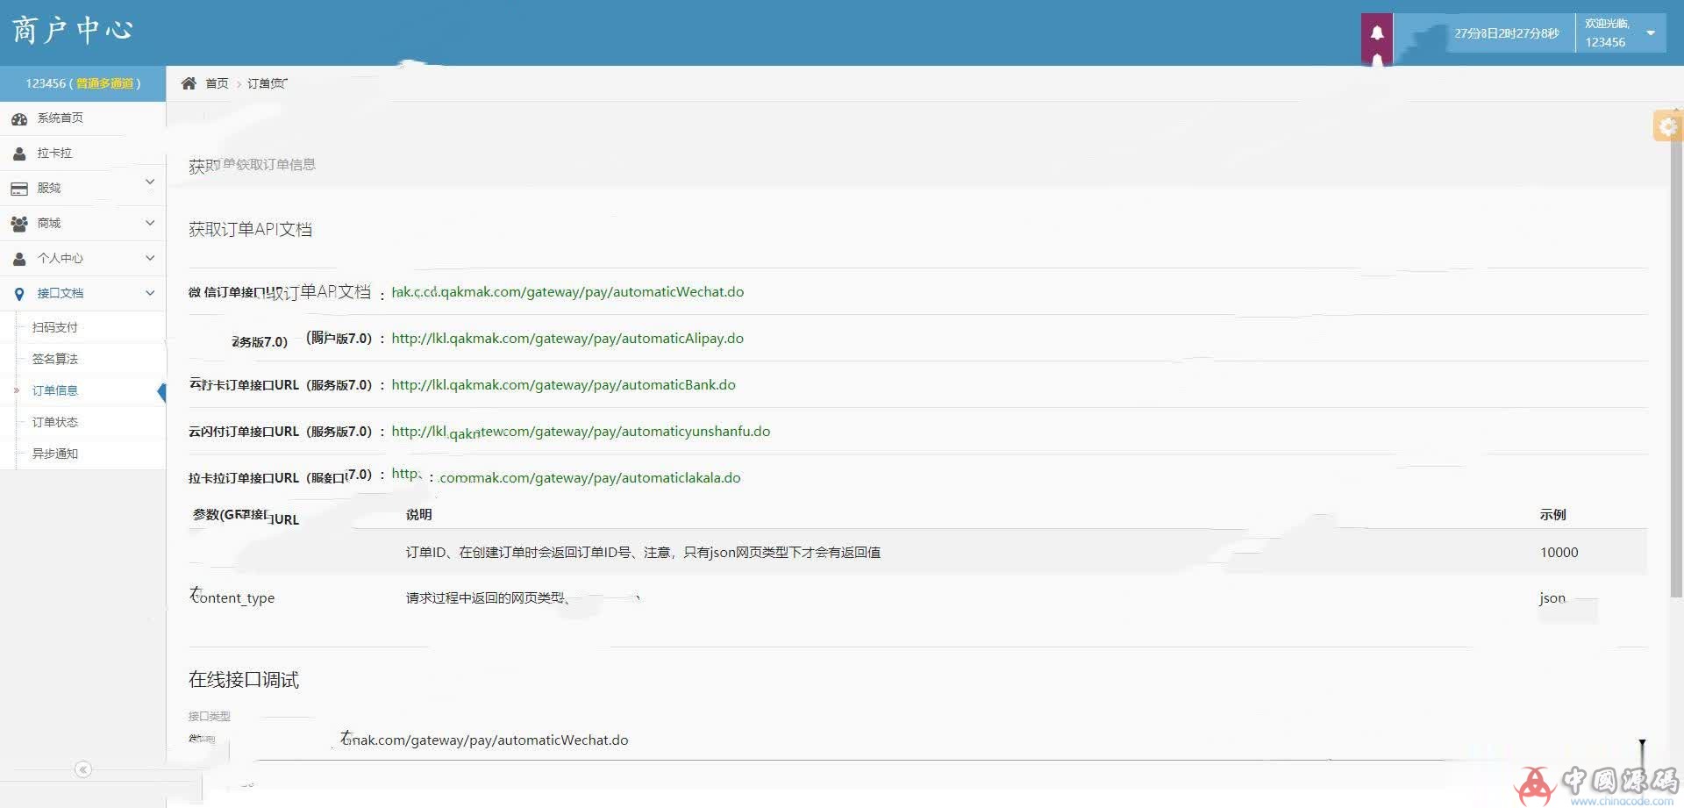This screenshot has height=808, width=1684.
Task: Open the orange settings gear panel
Action: pyautogui.click(x=1666, y=126)
